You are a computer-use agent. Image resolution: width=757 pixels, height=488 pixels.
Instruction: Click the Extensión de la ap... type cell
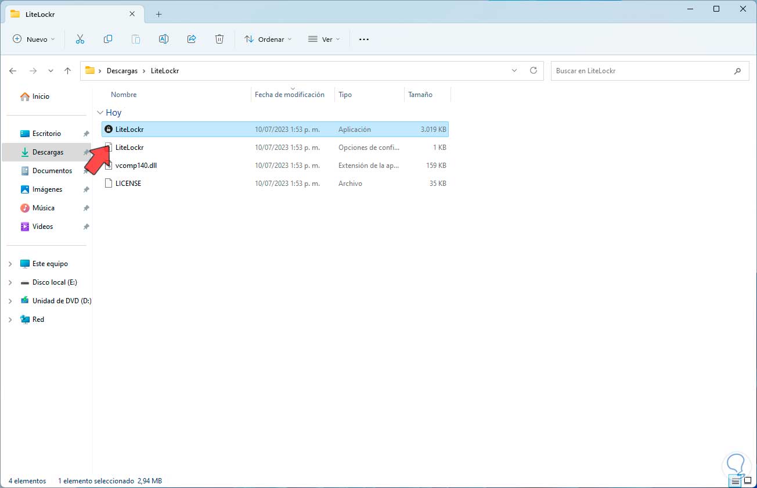(x=369, y=166)
